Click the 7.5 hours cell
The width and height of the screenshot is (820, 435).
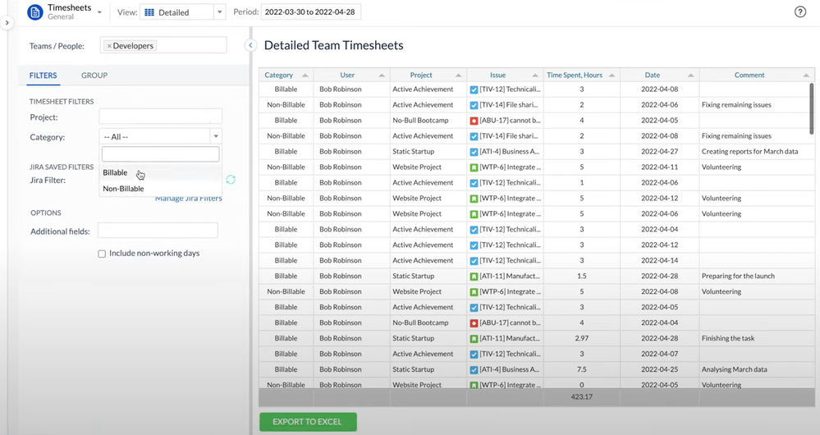[581, 369]
